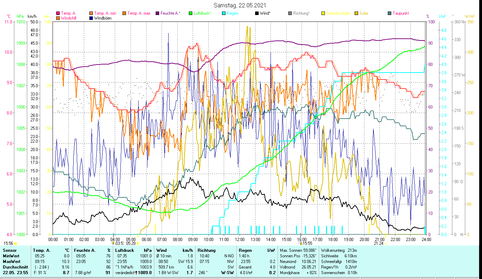Click the gold Solar legend swatch
The width and height of the screenshot is (482, 279).
click(x=356, y=13)
